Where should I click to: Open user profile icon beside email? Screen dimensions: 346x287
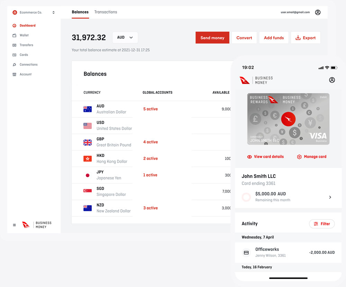point(318,12)
